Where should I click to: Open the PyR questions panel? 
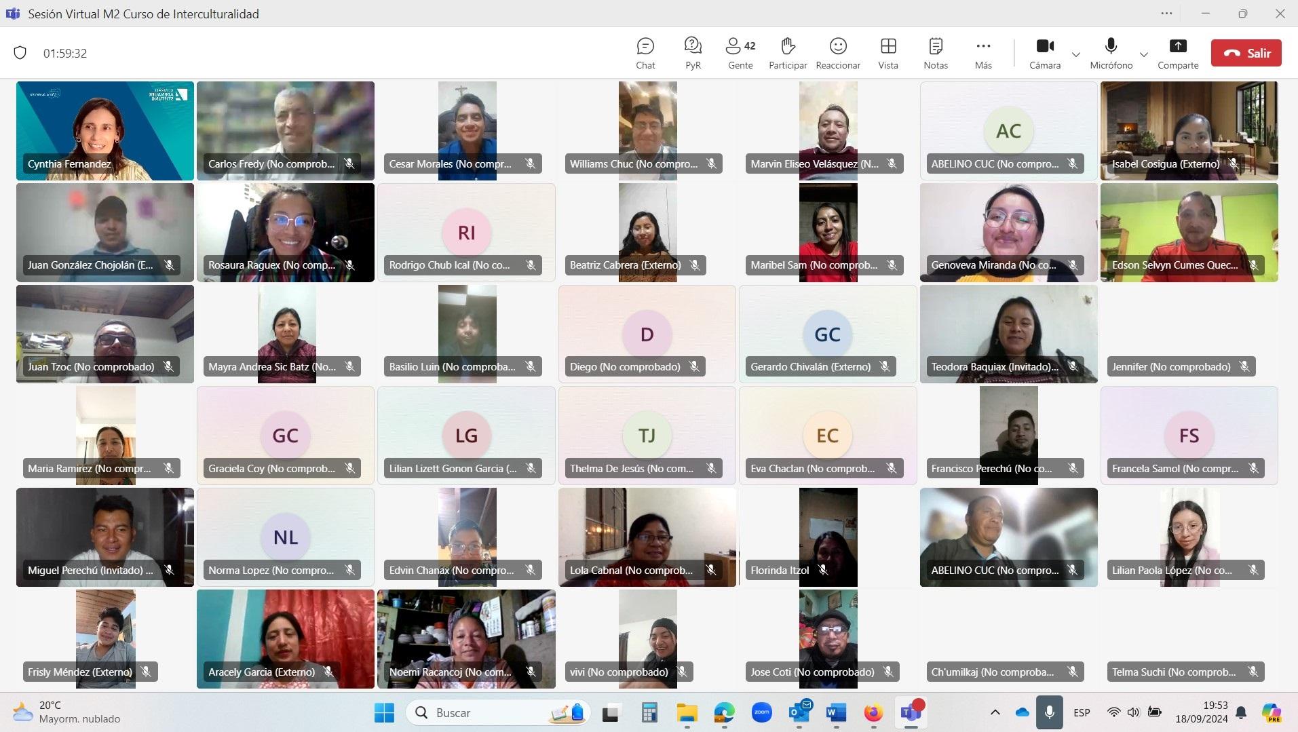[692, 53]
